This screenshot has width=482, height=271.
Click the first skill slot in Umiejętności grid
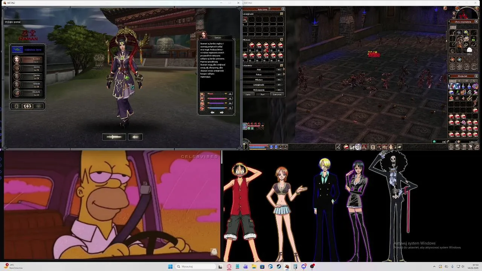point(245,20)
